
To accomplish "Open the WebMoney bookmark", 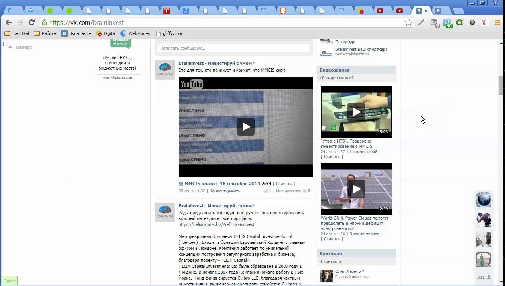I will coord(135,33).
